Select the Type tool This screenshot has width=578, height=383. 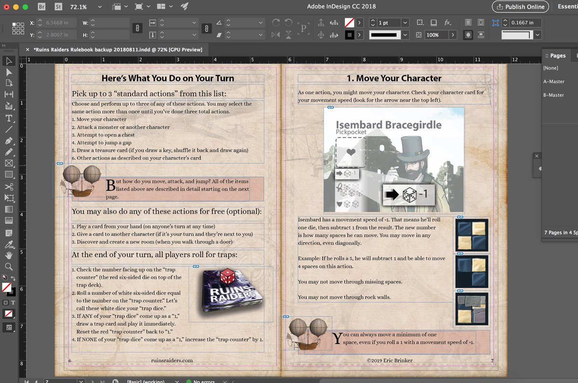click(9, 118)
